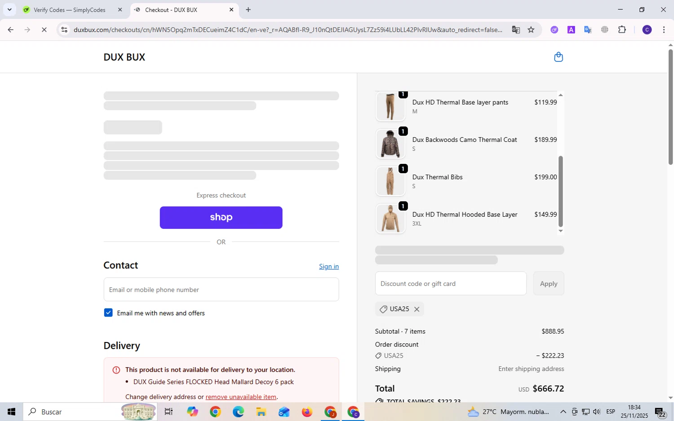Click the Shop Pay express checkout button

coord(221,218)
